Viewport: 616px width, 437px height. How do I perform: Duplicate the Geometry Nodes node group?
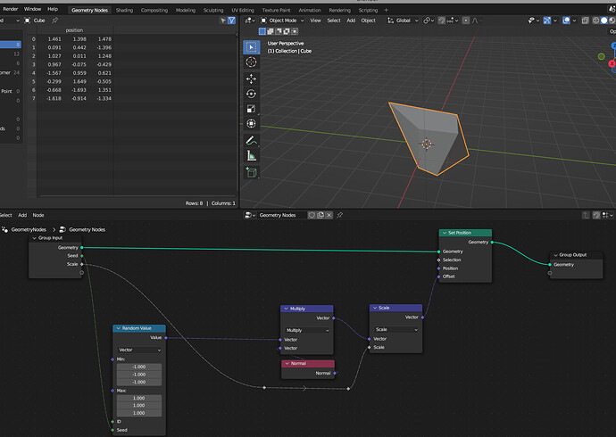pyautogui.click(x=320, y=215)
